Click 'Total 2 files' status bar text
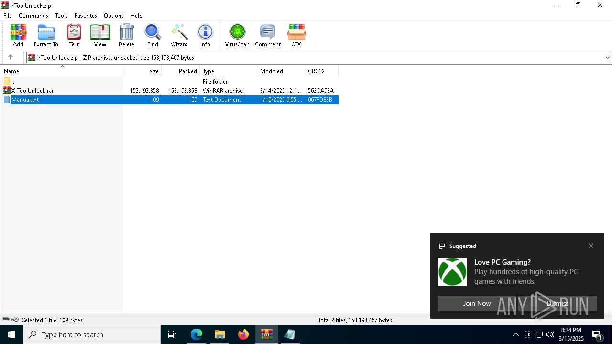This screenshot has width=612, height=344. (x=355, y=320)
